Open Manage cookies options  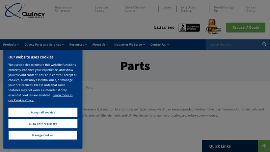pyautogui.click(x=43, y=135)
